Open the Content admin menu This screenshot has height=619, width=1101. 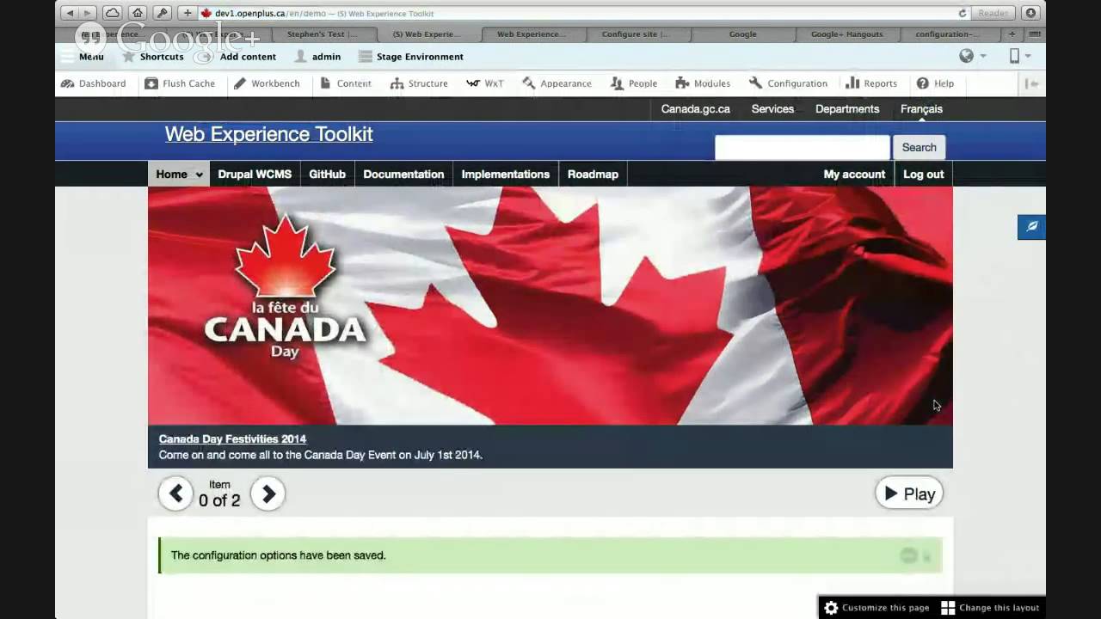click(x=346, y=83)
